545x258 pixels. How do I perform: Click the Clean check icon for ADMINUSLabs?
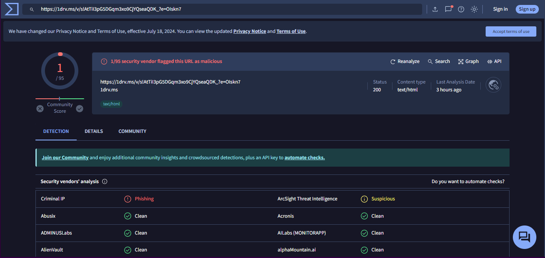(128, 233)
